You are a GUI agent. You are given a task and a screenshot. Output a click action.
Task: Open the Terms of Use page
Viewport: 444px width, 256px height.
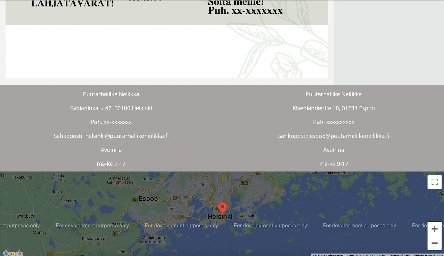(x=399, y=255)
